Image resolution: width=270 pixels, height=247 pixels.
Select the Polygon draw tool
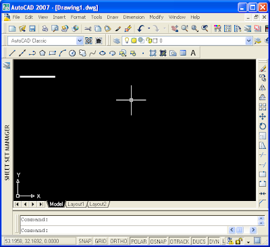click(x=43, y=53)
